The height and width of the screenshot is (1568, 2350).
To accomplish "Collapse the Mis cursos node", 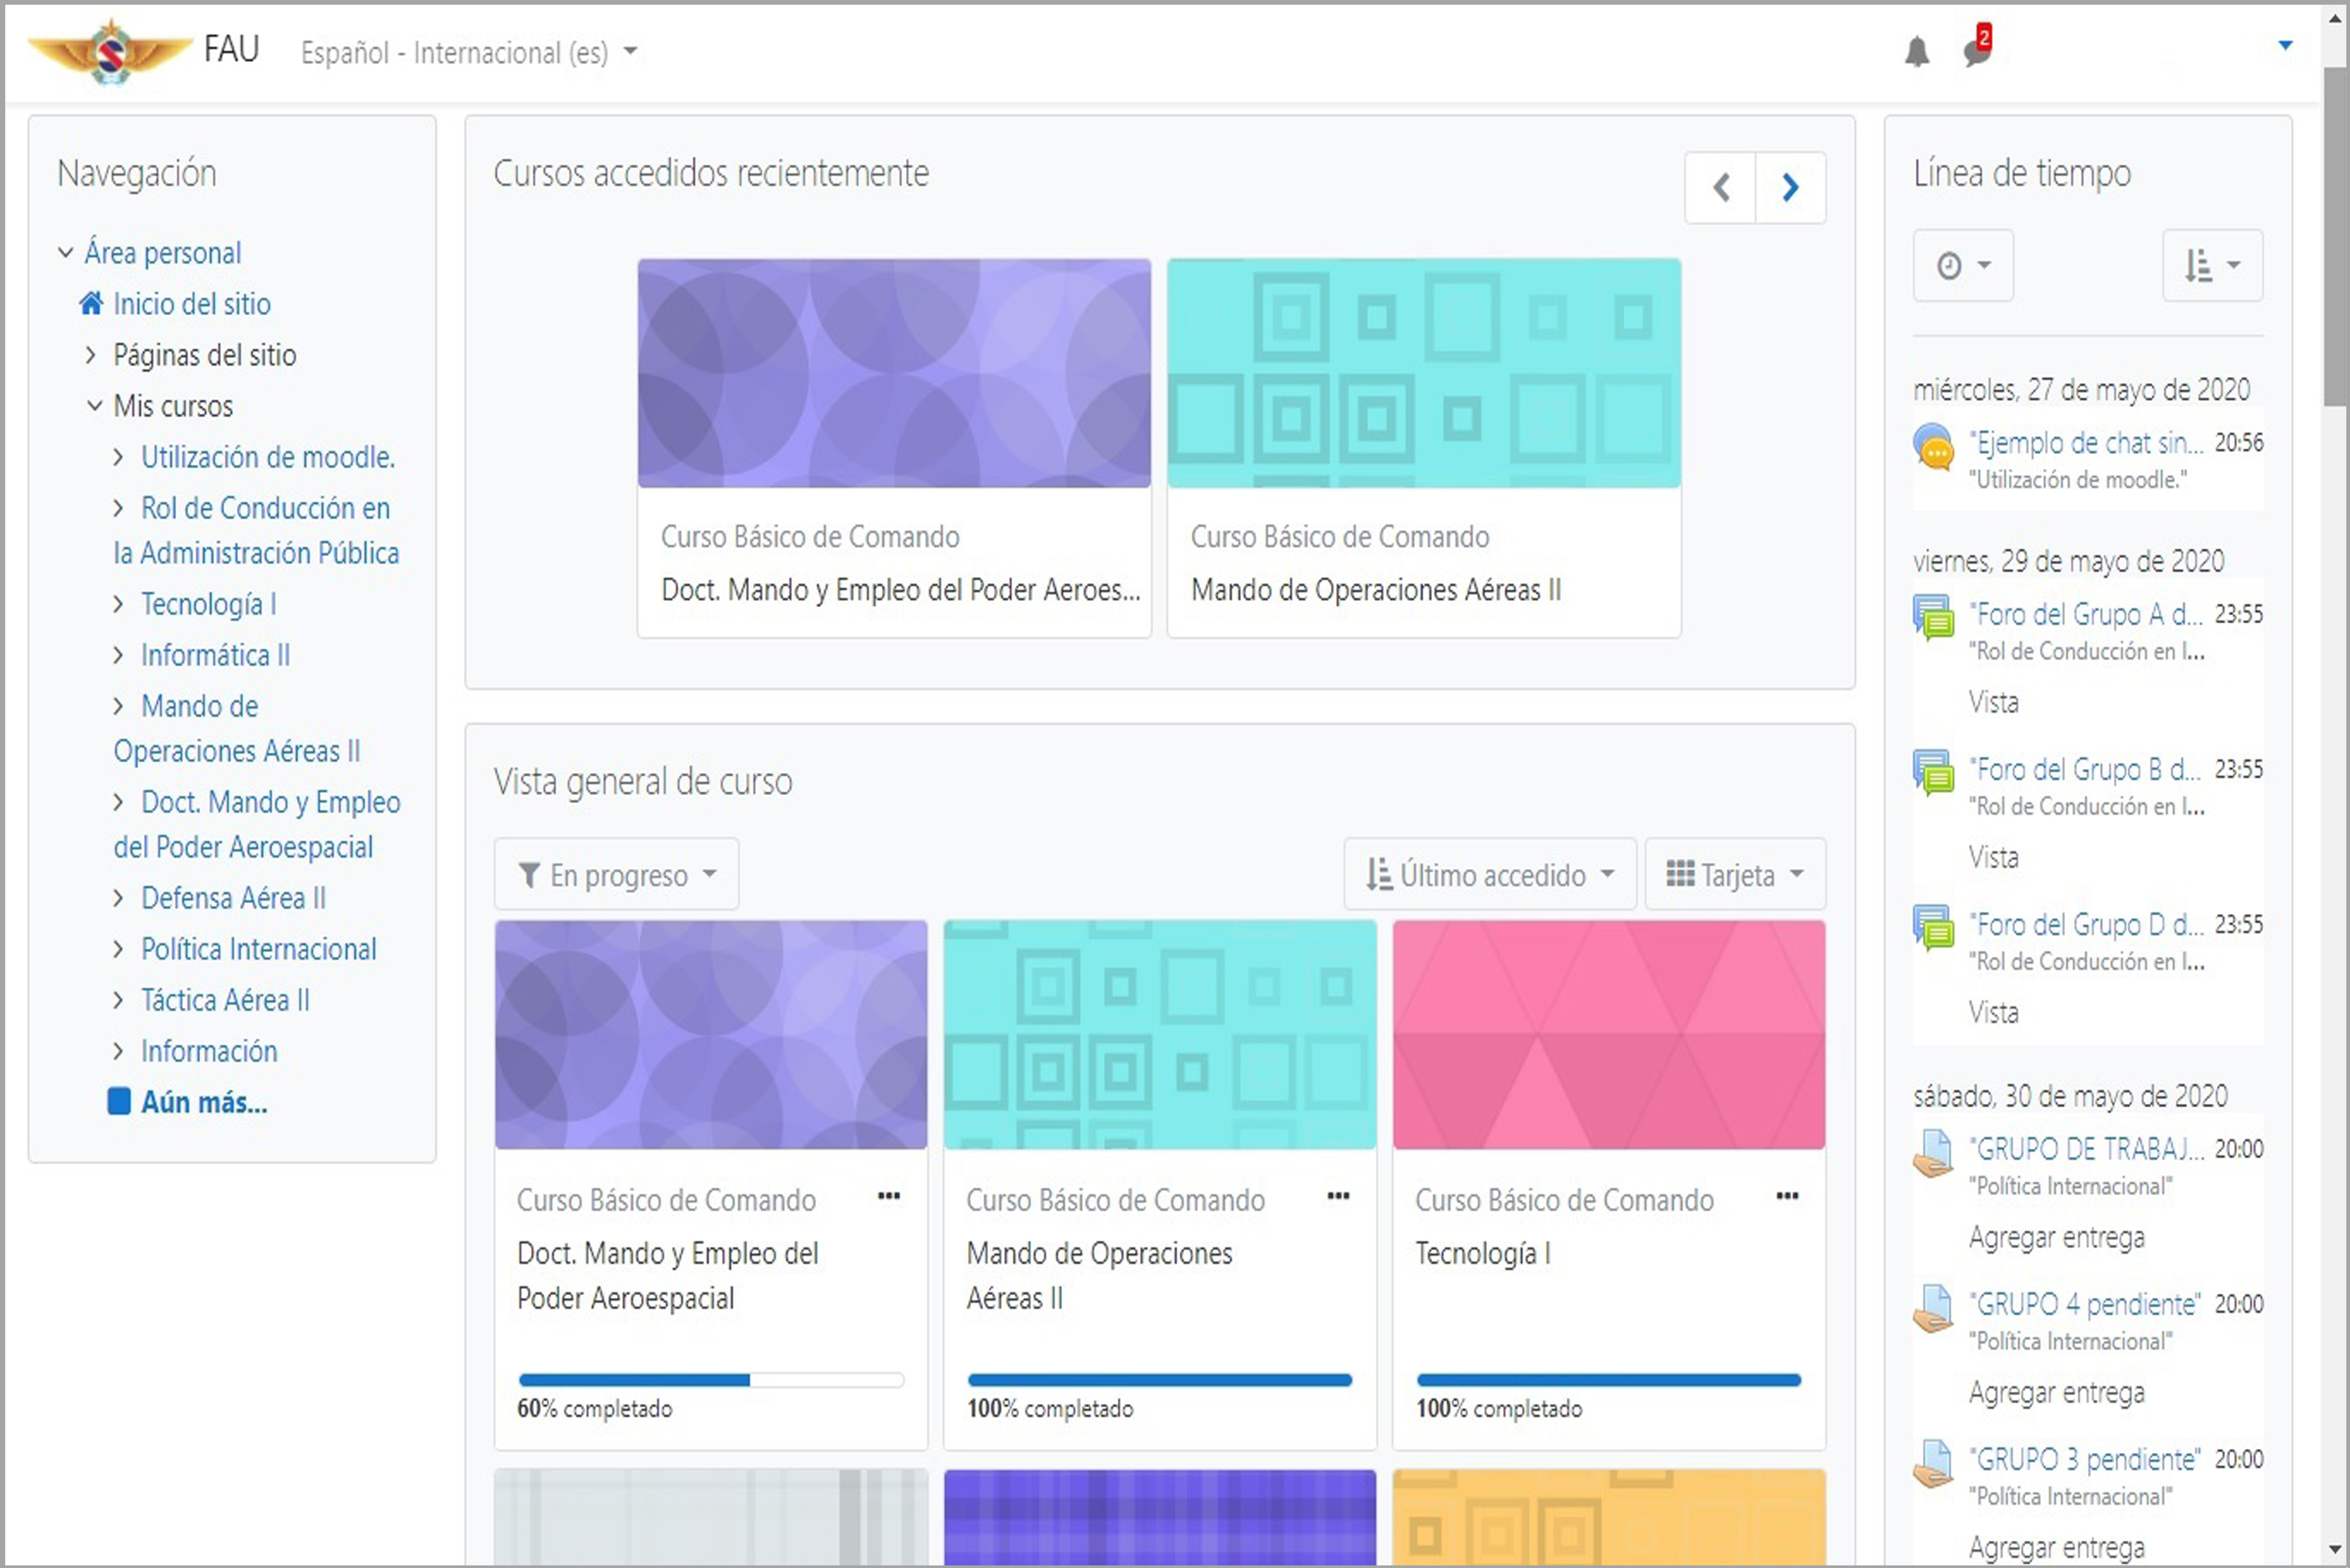I will (94, 406).
